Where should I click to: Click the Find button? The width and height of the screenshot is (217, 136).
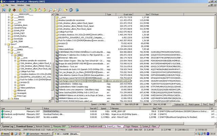(x=205, y=104)
